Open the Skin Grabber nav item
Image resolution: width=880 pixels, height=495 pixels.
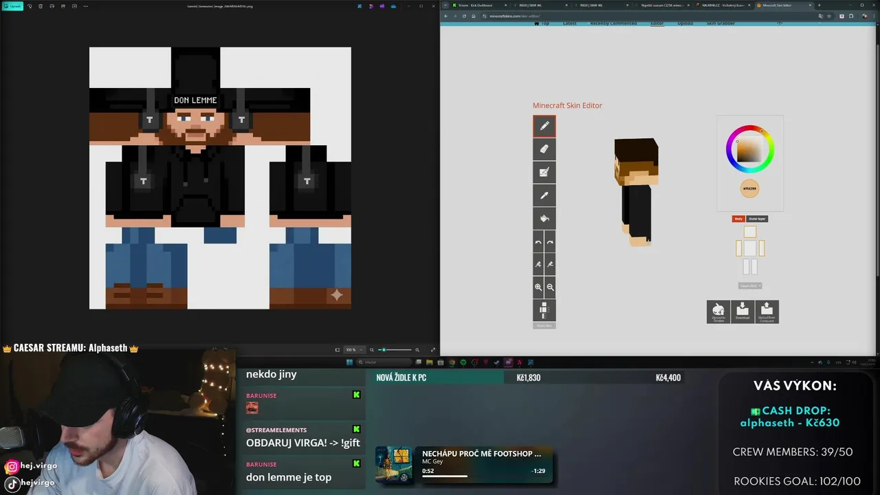[721, 23]
